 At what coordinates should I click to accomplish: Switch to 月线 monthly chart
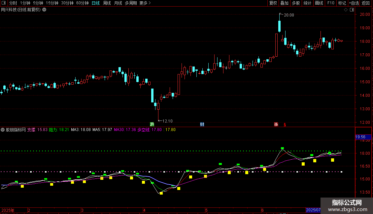[x=118, y=3]
